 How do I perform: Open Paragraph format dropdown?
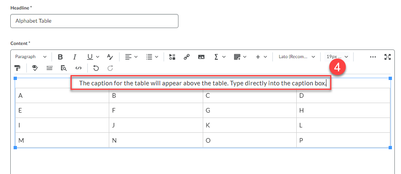[x=30, y=57]
